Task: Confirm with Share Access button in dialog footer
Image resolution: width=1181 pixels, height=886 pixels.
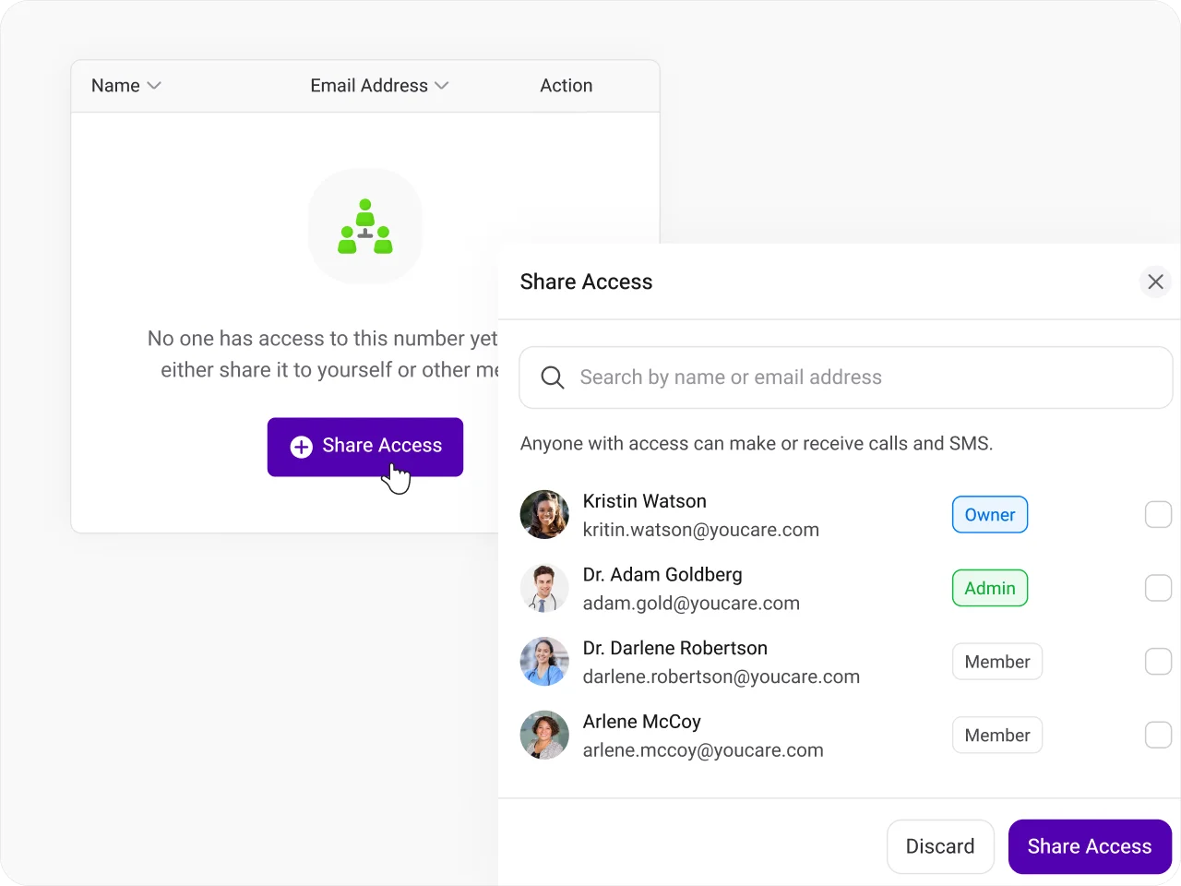Action: (1090, 846)
